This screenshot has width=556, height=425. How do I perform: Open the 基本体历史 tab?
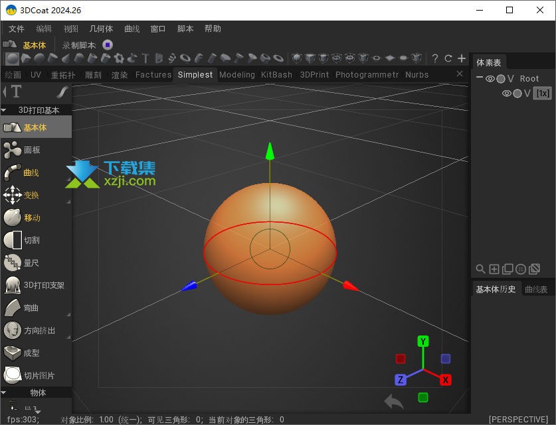(496, 290)
